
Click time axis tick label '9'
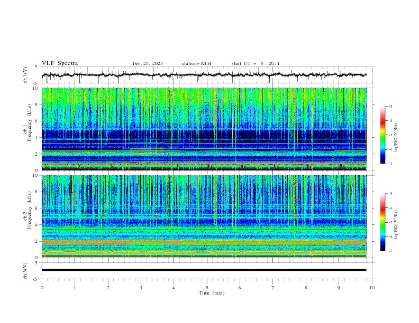click(339, 288)
